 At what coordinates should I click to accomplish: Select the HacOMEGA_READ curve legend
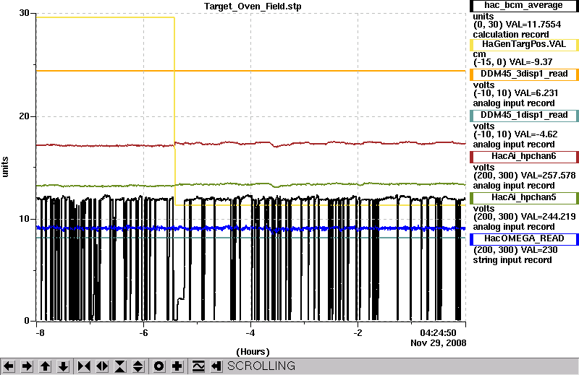pyautogui.click(x=524, y=239)
